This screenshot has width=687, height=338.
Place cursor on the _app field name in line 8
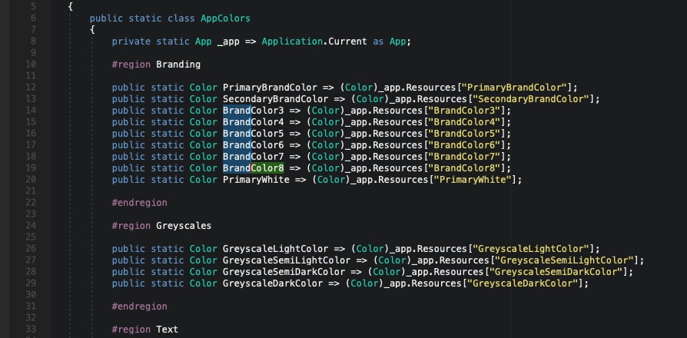click(228, 41)
